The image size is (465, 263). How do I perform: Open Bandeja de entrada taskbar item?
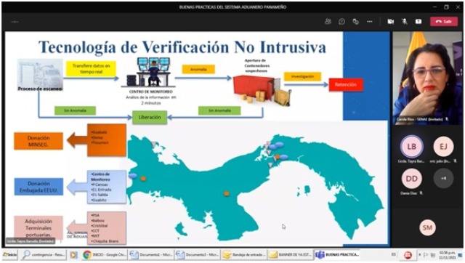point(244,255)
